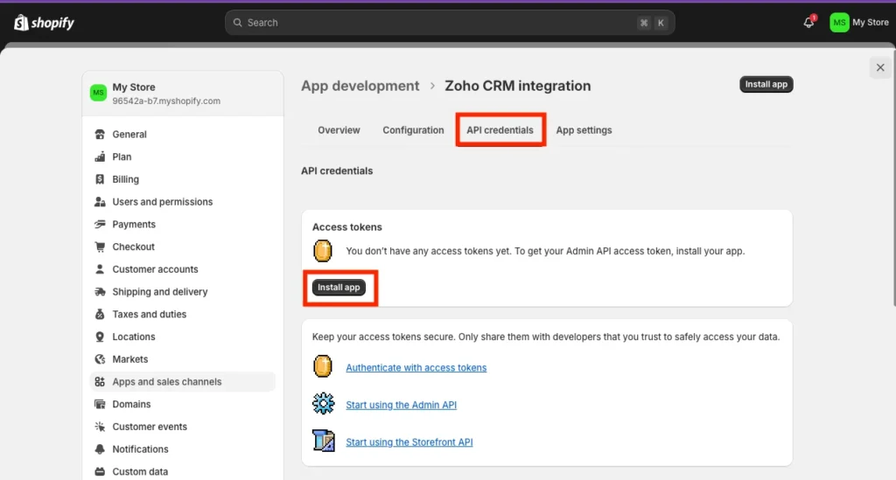Open Start using the Storefront API link
Screen dimensions: 896x480
pyautogui.click(x=409, y=442)
